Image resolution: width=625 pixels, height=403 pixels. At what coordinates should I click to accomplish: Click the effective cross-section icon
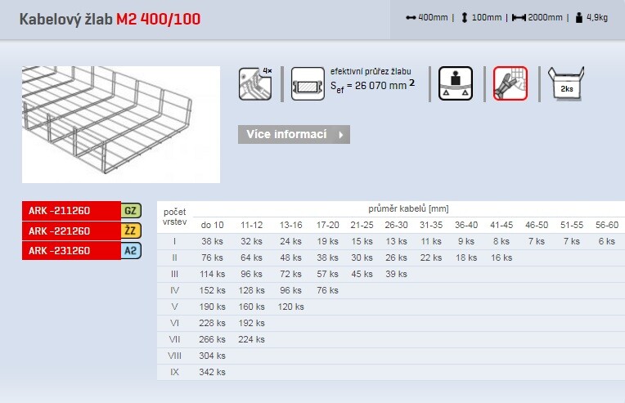(x=308, y=83)
